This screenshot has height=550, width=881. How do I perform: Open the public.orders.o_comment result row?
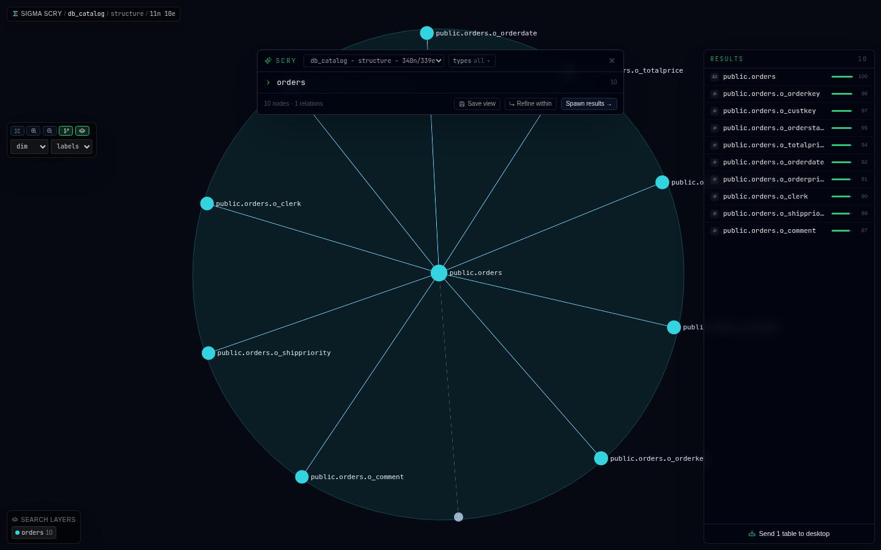click(x=789, y=230)
